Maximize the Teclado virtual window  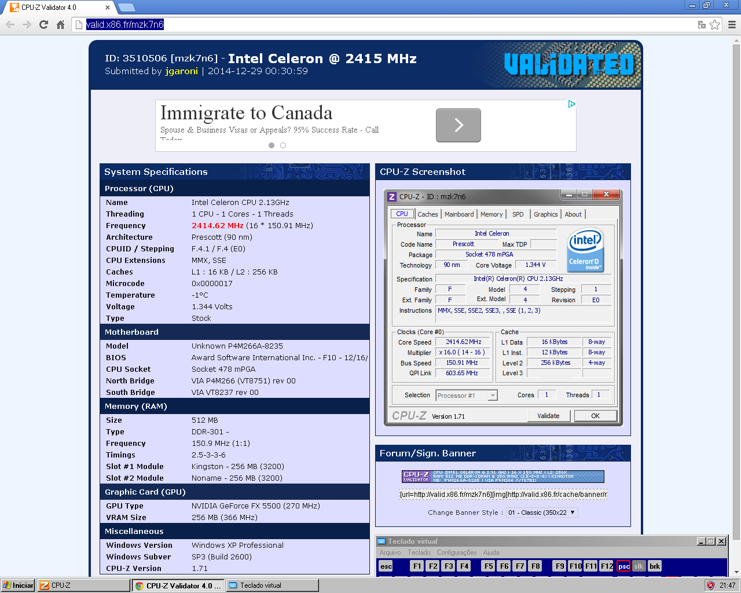coord(711,541)
